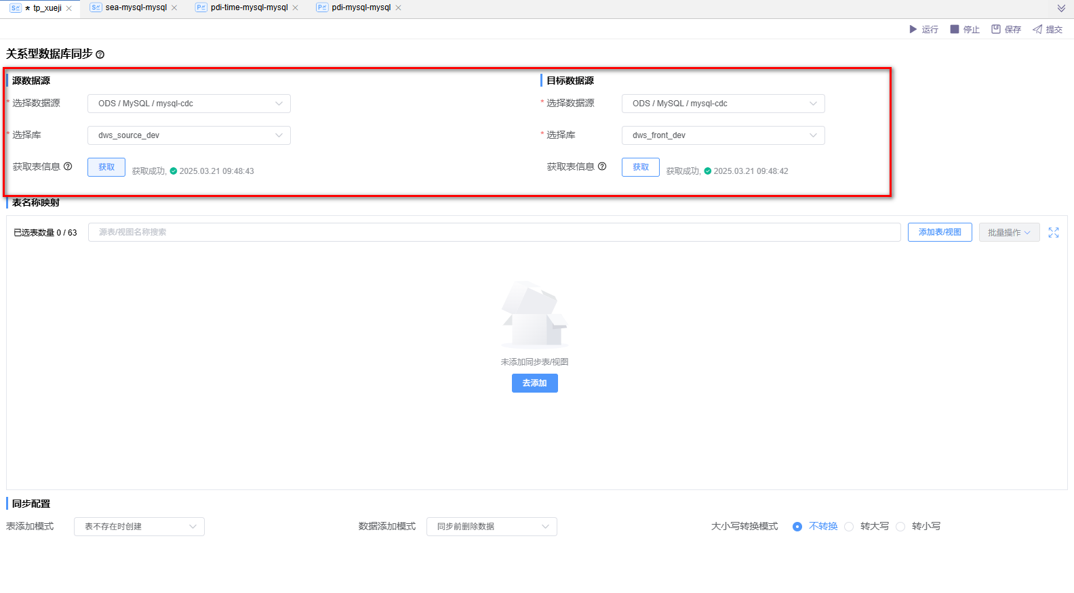Expand 表添加模式 dropdown 表不存在时创建
The image size is (1074, 593).
[x=139, y=527]
